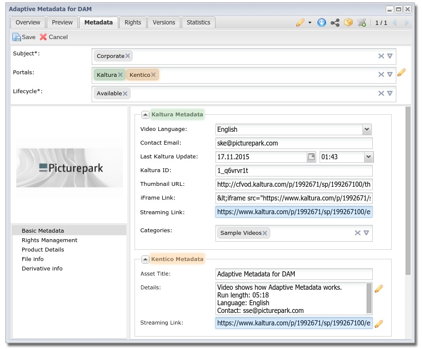This screenshot has height=349, width=422.
Task: Click the Kaltura Streaming Link field
Action: 294,212
